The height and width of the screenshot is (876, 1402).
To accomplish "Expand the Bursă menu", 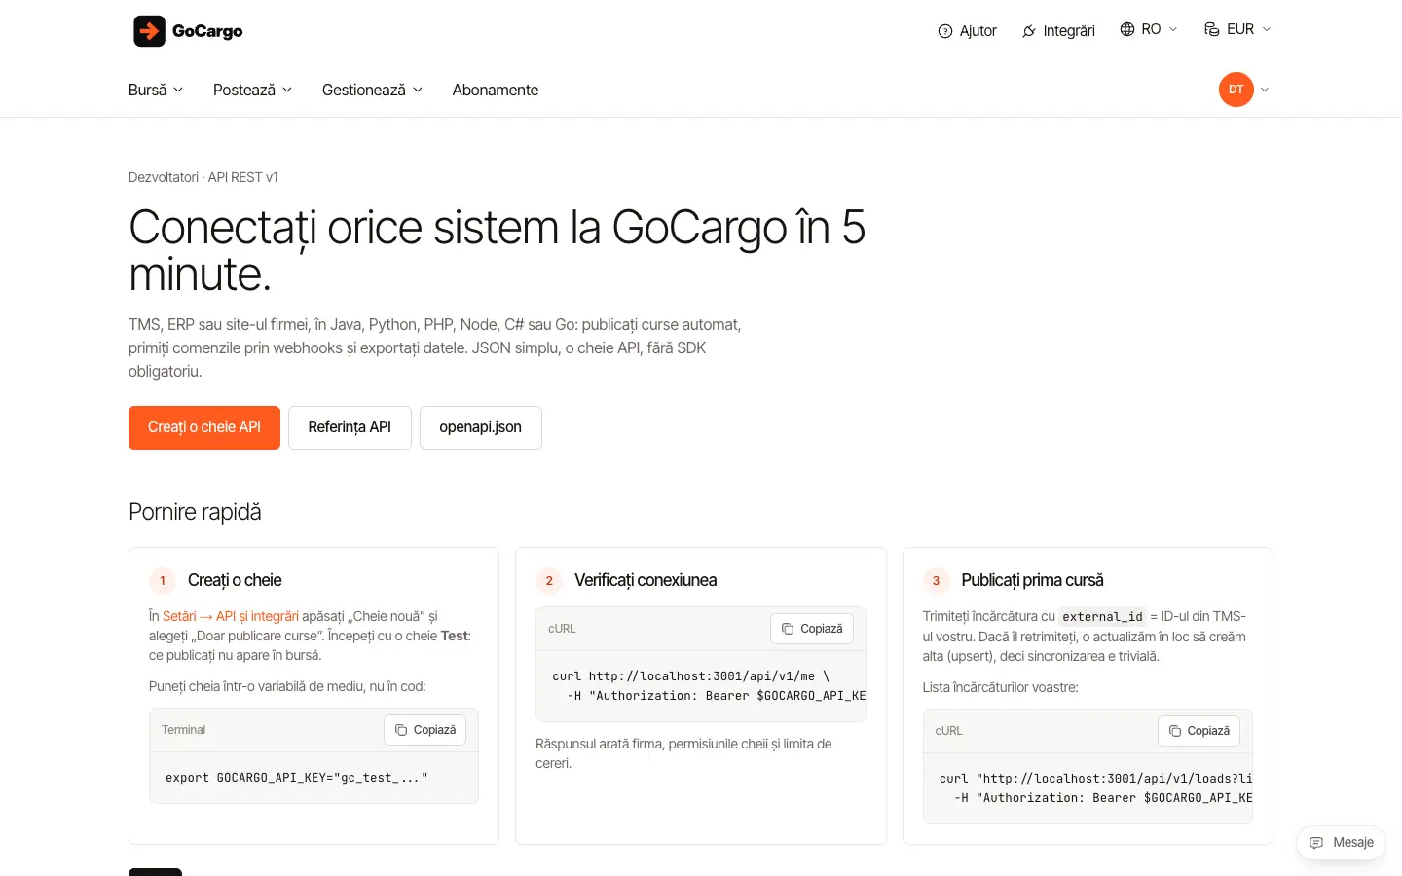I will [156, 90].
